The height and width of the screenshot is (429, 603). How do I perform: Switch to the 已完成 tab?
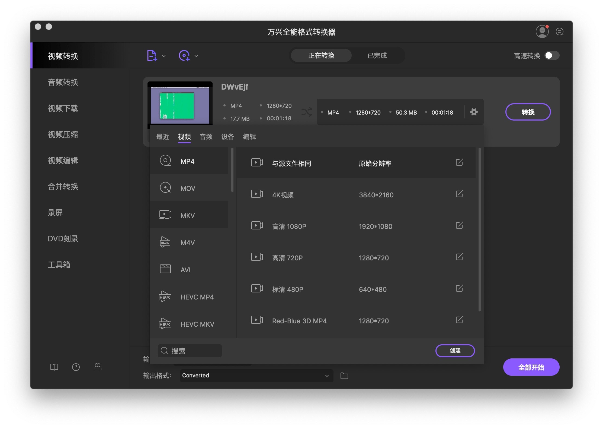pos(377,56)
